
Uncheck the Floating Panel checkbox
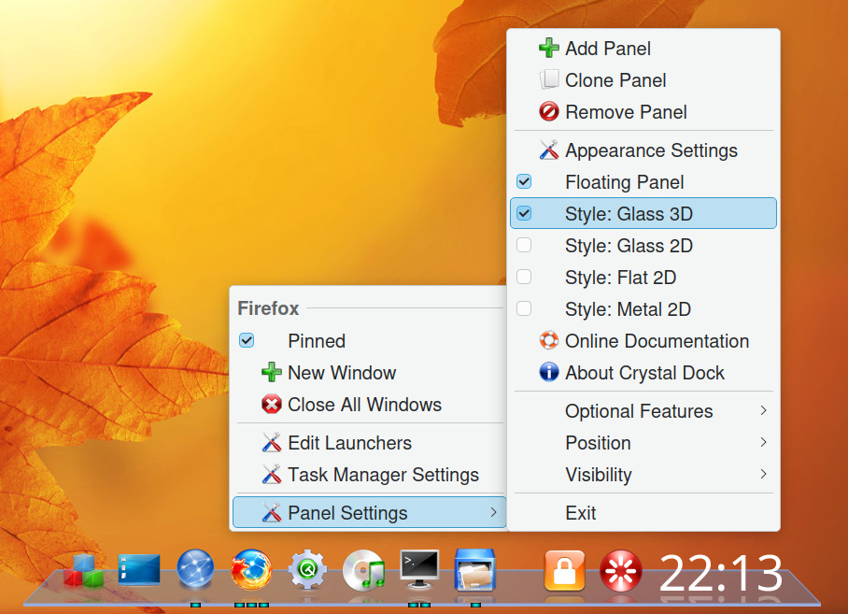click(524, 181)
